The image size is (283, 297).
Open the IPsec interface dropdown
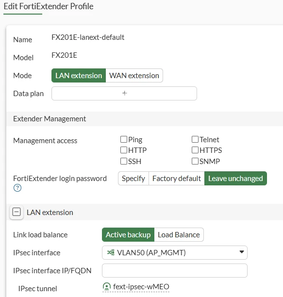175,252
